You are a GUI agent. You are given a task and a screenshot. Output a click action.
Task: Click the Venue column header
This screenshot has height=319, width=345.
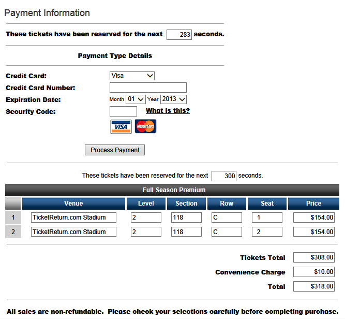point(73,204)
